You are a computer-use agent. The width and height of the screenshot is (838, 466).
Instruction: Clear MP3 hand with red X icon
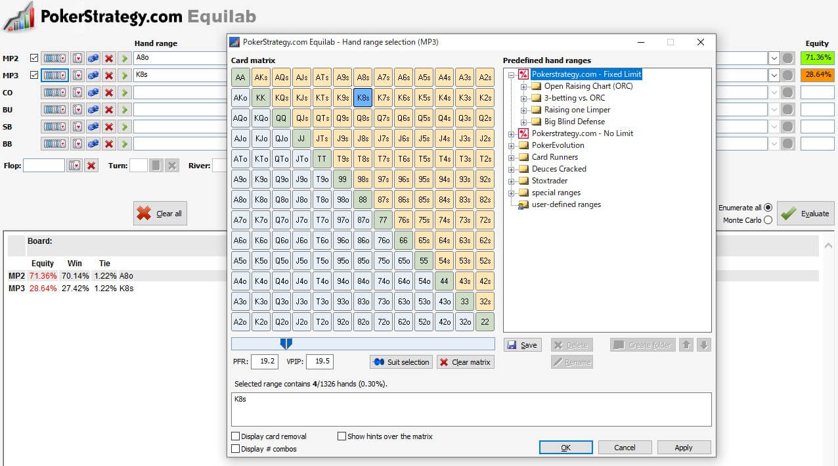pos(109,75)
